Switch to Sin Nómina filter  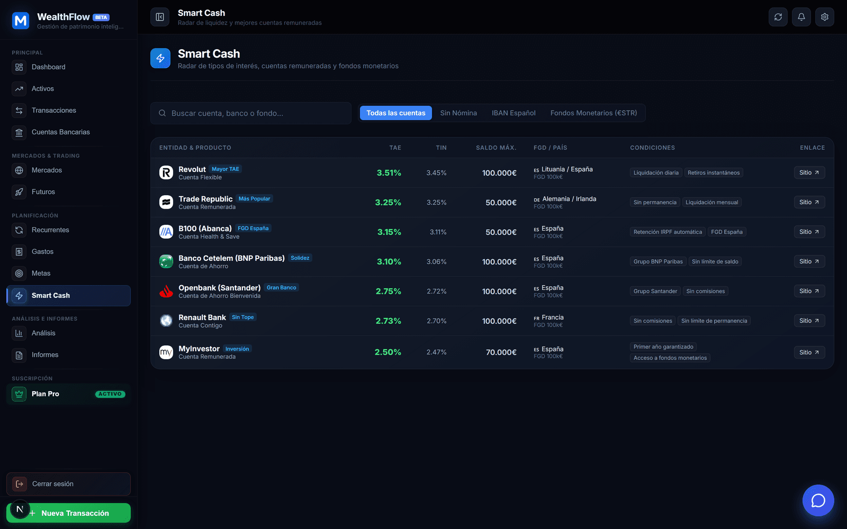point(458,113)
